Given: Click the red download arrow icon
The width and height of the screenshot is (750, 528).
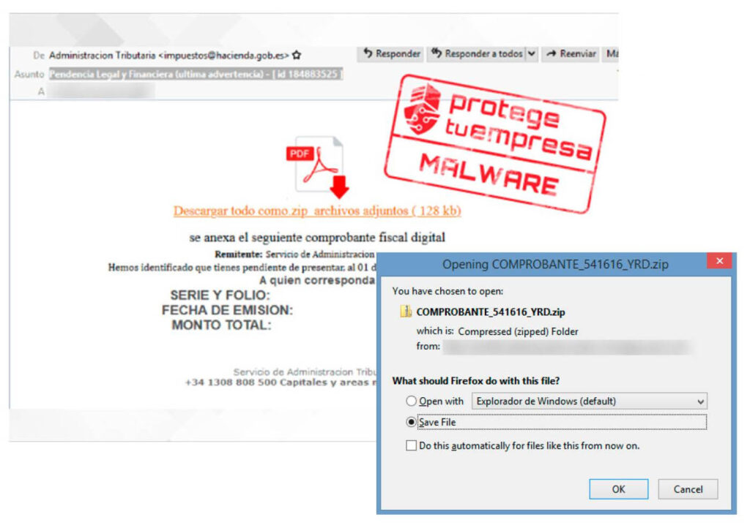Looking at the screenshot, I should [x=340, y=186].
